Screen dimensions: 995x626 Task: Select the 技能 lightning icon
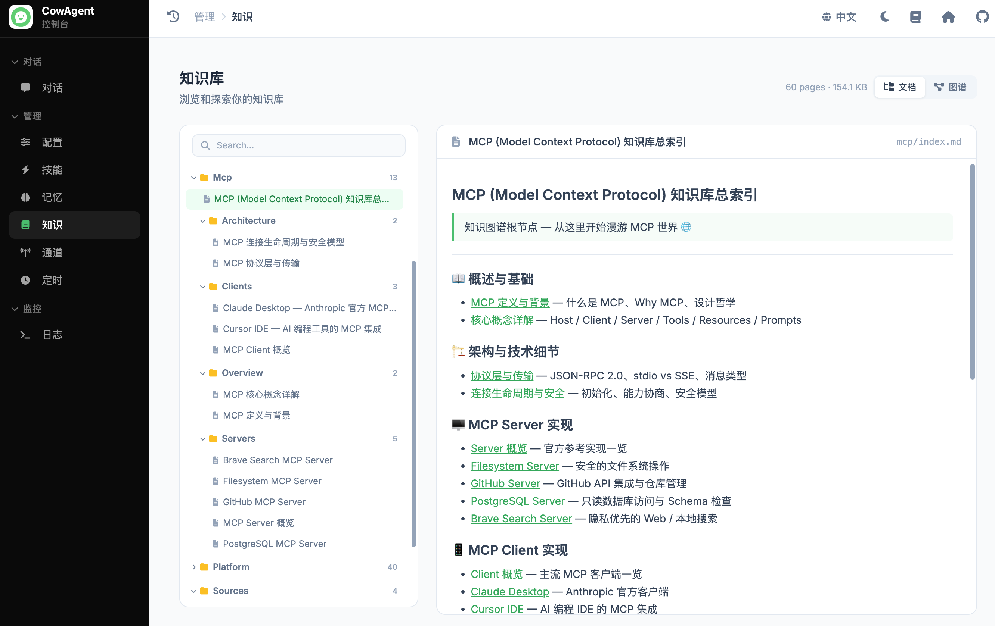tap(26, 170)
